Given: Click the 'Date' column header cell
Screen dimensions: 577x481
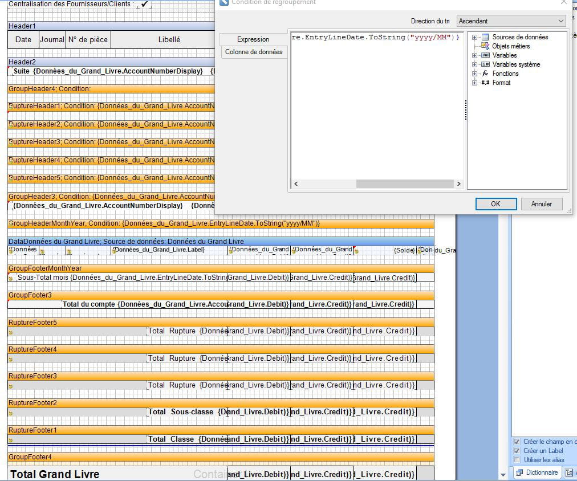Looking at the screenshot, I should tap(23, 39).
